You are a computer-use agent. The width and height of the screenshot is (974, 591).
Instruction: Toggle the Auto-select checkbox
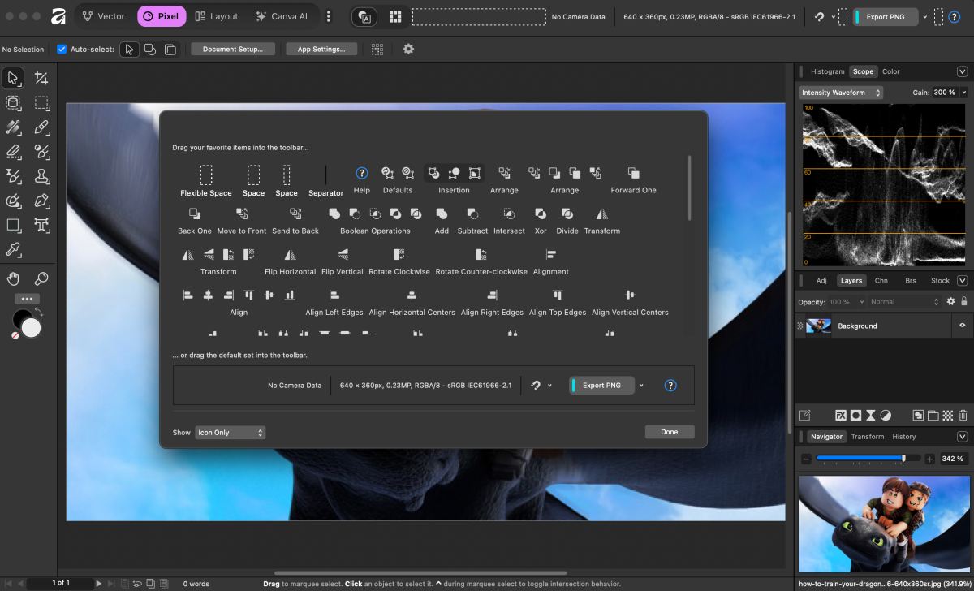coord(62,49)
